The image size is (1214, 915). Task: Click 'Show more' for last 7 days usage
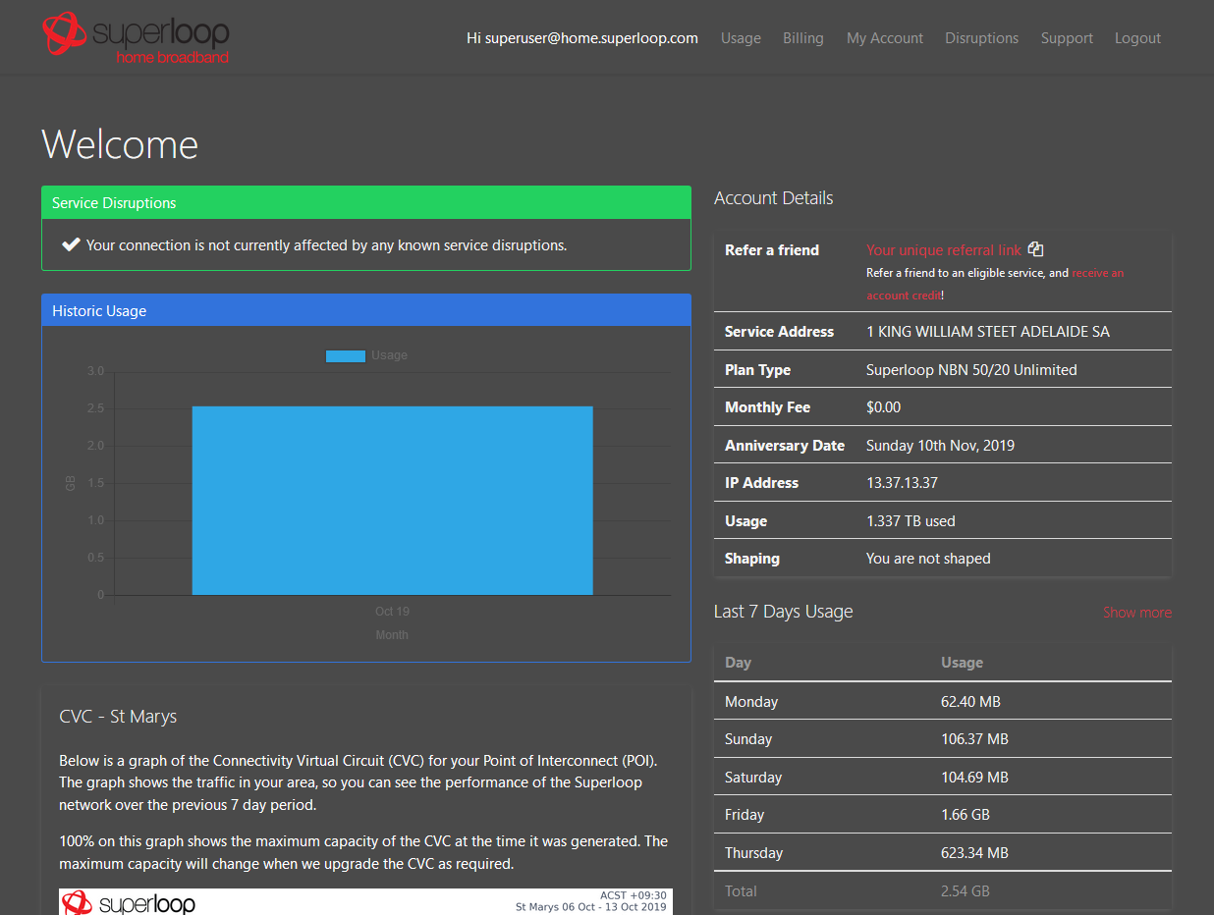pos(1136,613)
